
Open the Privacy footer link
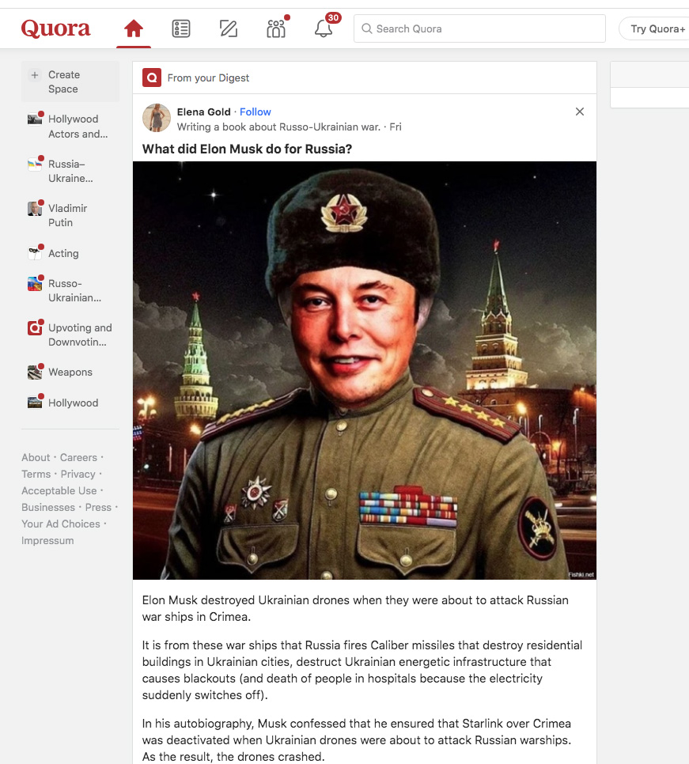point(78,474)
